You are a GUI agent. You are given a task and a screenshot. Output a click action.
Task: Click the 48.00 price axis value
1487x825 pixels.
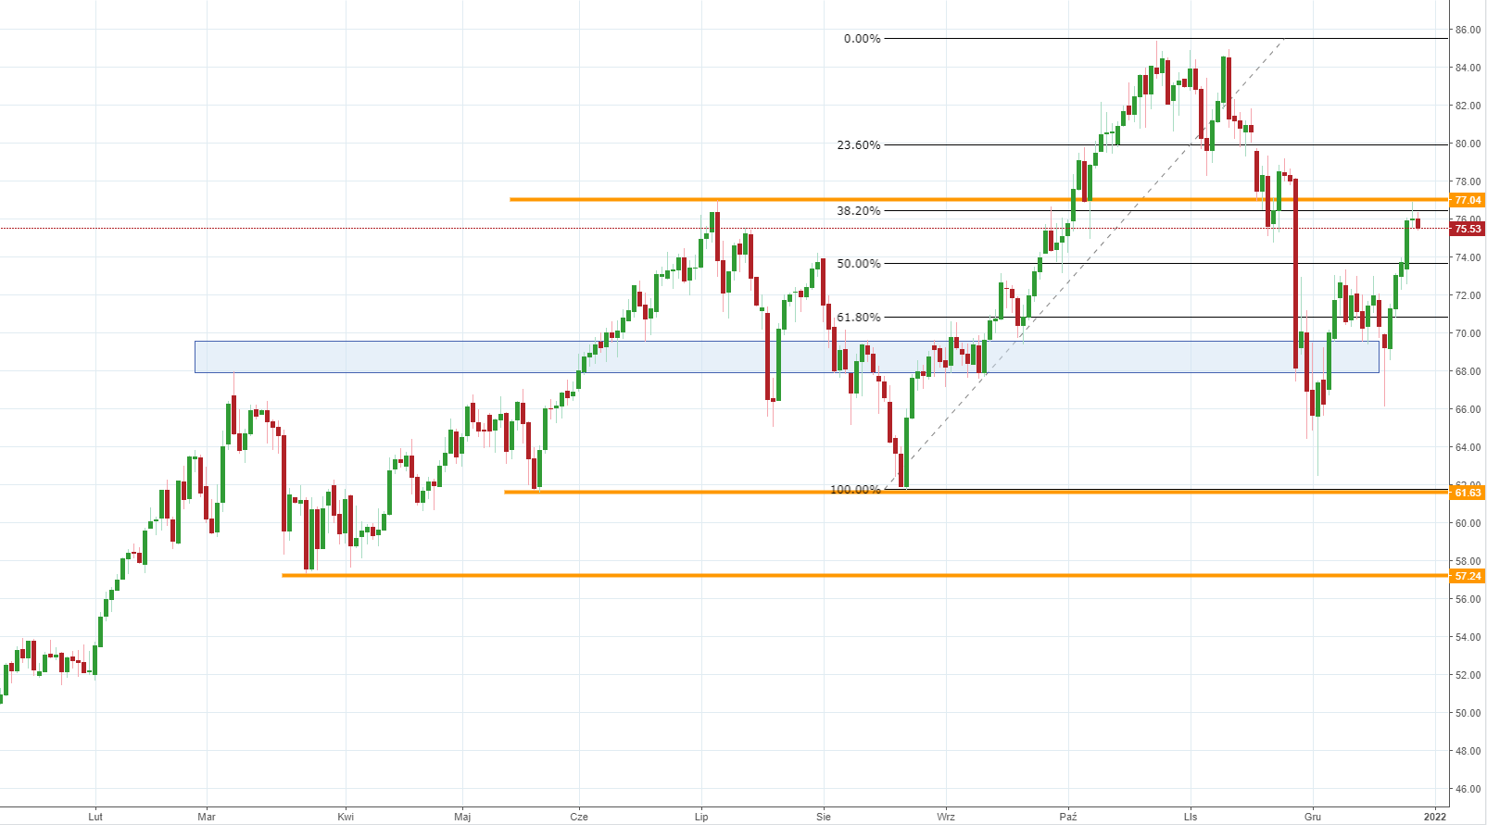(1468, 751)
